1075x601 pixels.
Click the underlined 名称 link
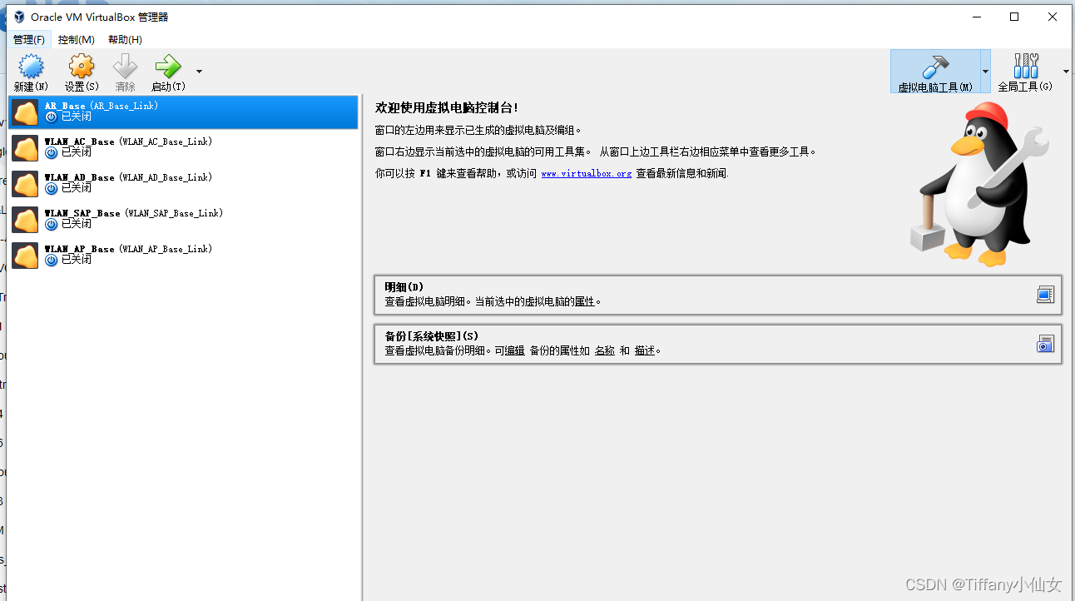(x=605, y=350)
